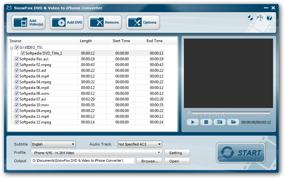
Task: Open the Subtitle dropdown showing English
Action: (x=53, y=144)
